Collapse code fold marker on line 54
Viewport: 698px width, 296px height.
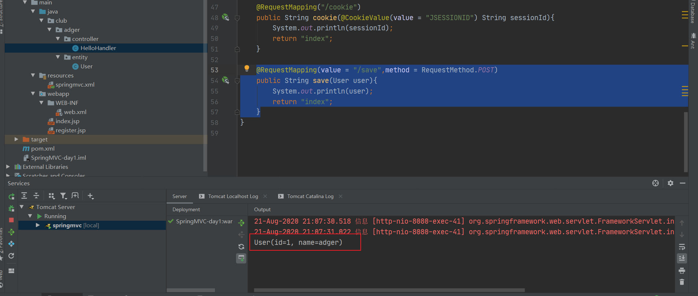(x=237, y=80)
